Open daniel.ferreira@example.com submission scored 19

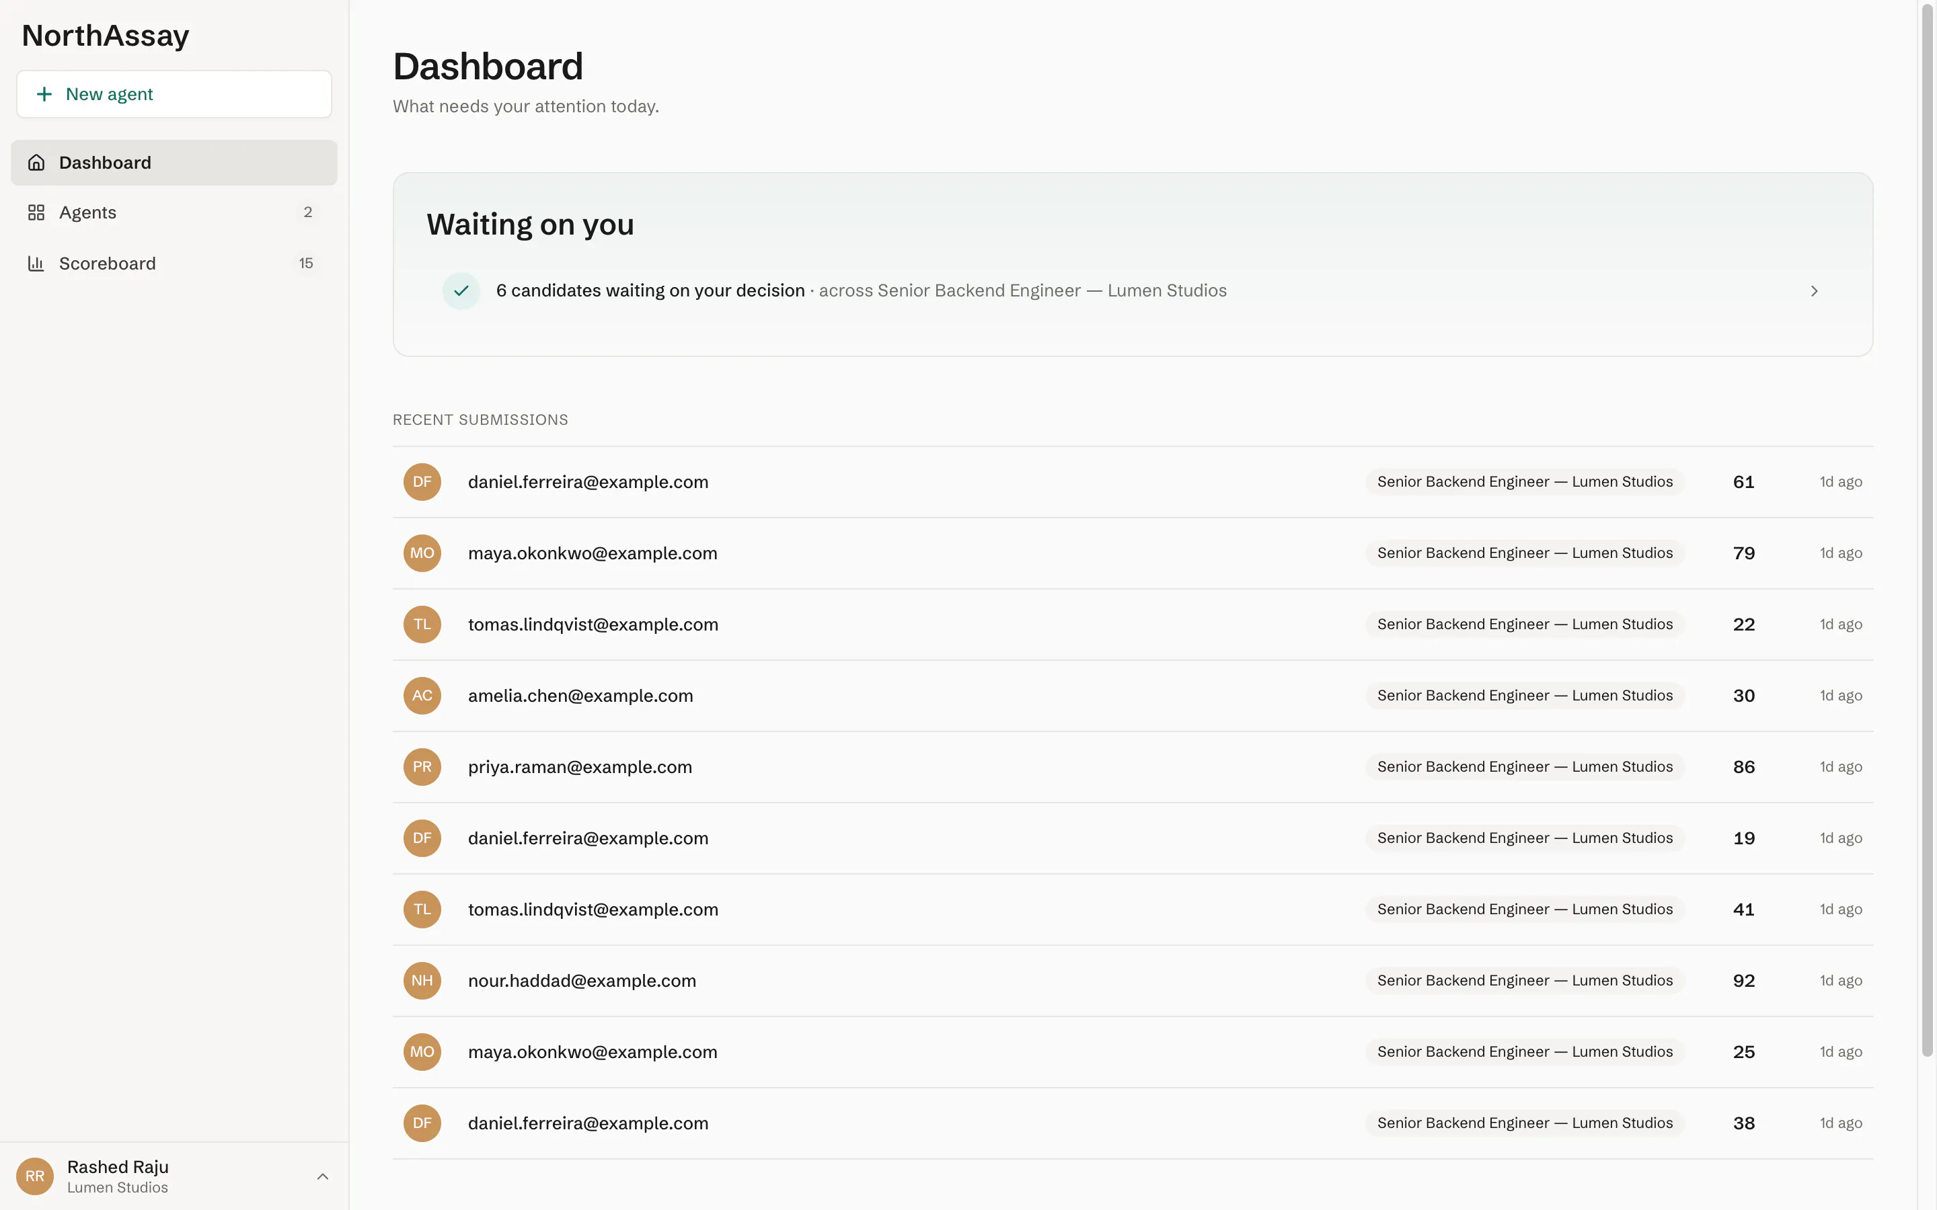[1133, 838]
